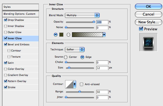Viewport: 163px width, 106px height.
Task: Open the Inner Shadow settings label
Action: click(16, 26)
